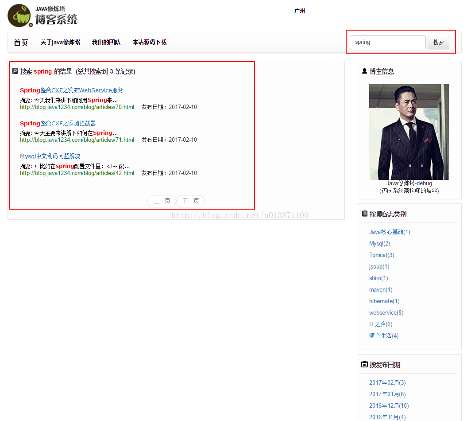
Task: Filter by category hibernate(1)
Action: click(384, 301)
